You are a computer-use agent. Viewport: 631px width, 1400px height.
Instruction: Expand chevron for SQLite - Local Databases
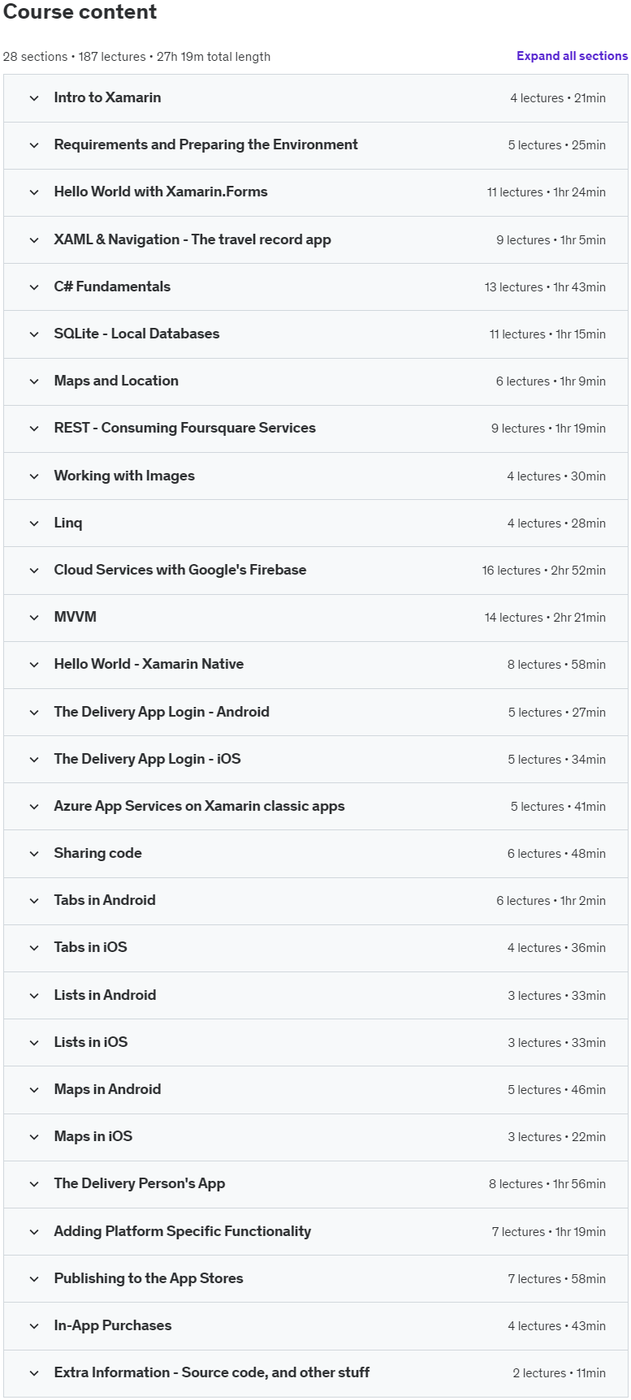click(34, 334)
